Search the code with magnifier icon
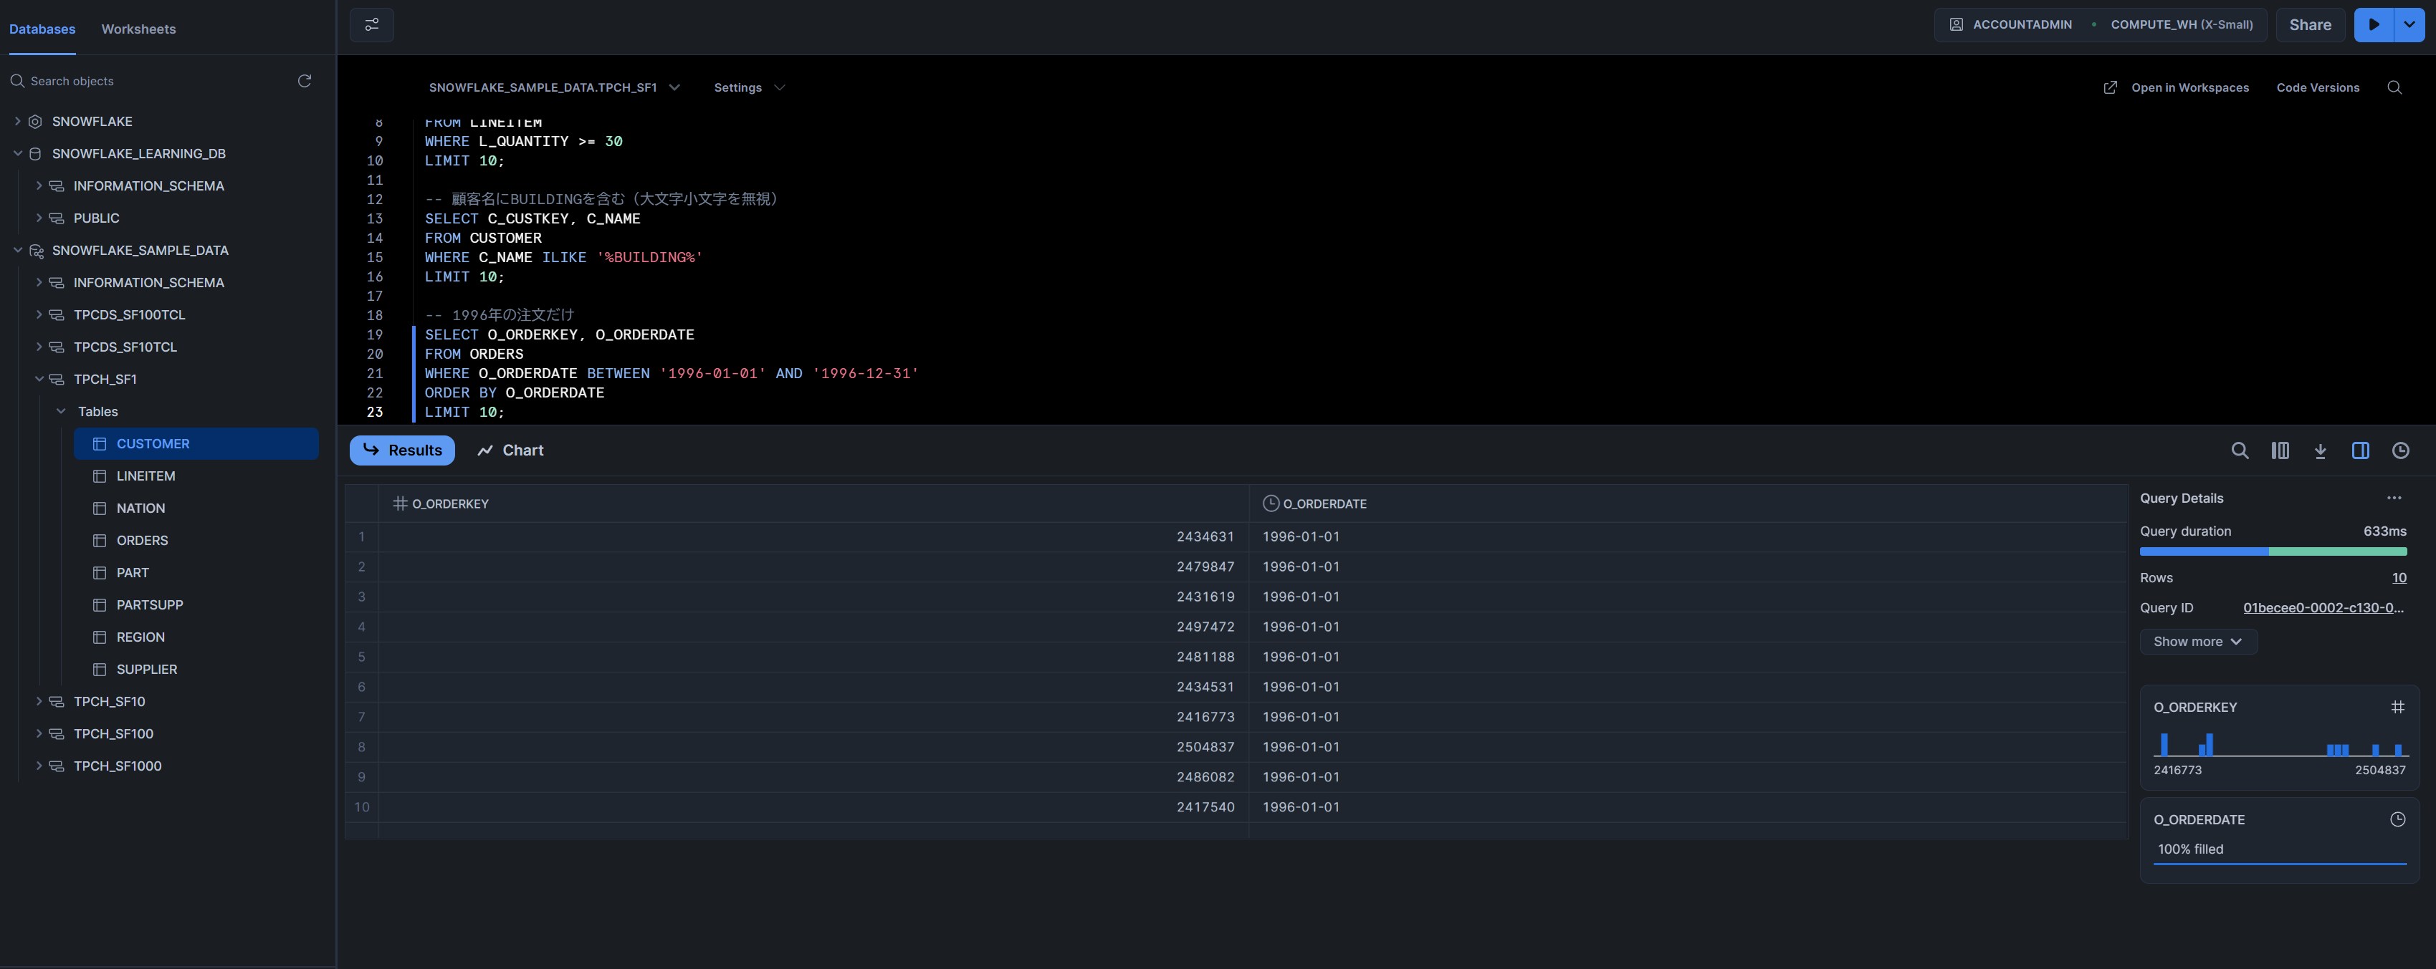The image size is (2436, 969). pyautogui.click(x=2394, y=88)
